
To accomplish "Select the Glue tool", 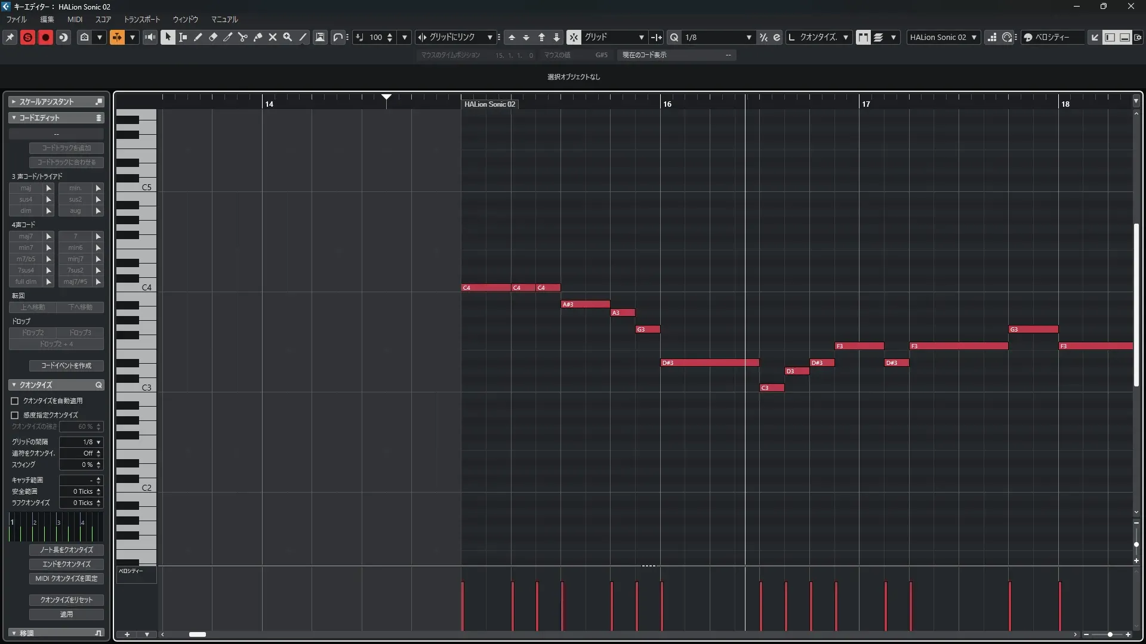I will click(258, 37).
